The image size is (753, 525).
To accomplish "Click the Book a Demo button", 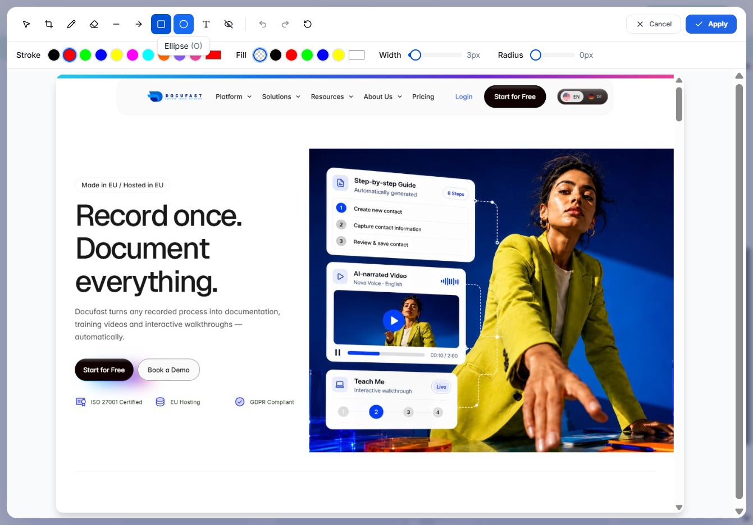I will [x=168, y=370].
